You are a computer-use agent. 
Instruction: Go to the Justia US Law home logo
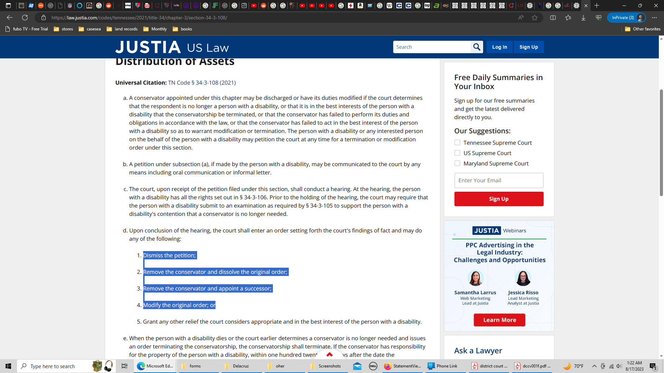(172, 47)
